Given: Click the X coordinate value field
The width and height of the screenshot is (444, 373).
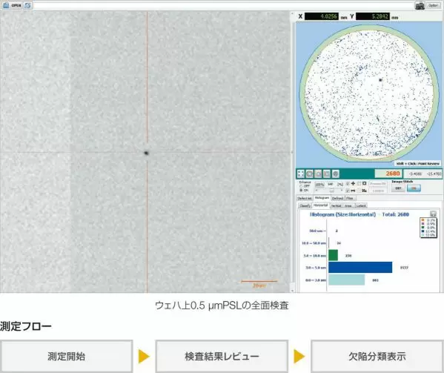Looking at the screenshot, I should (x=322, y=16).
